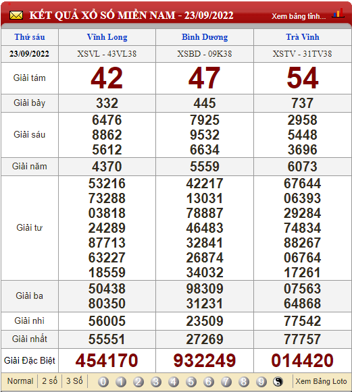The image size is (352, 392).
Task: Select code XSBD - 09K38
Action: coord(205,54)
